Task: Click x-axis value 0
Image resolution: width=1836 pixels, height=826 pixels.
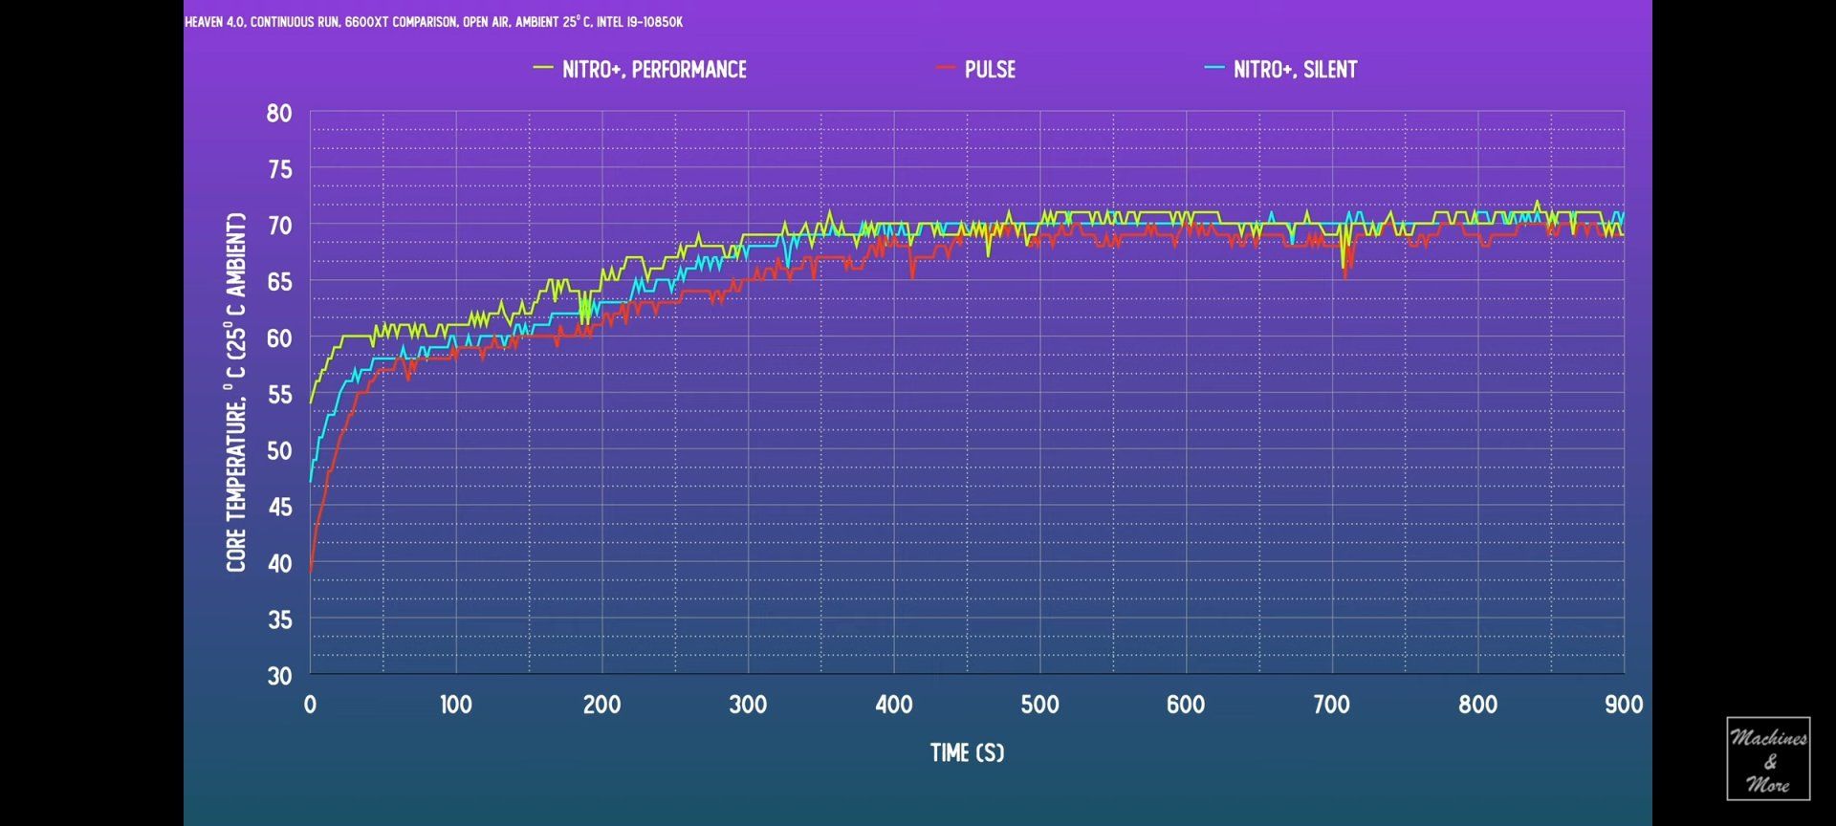Action: [310, 705]
